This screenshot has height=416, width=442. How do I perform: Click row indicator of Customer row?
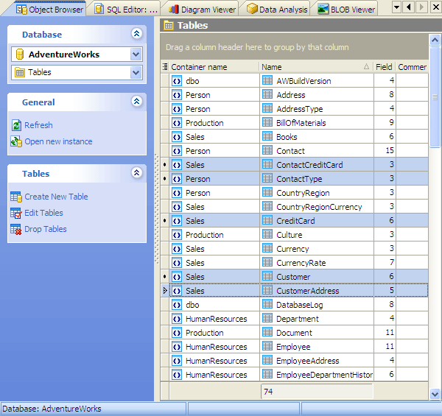tap(165, 277)
